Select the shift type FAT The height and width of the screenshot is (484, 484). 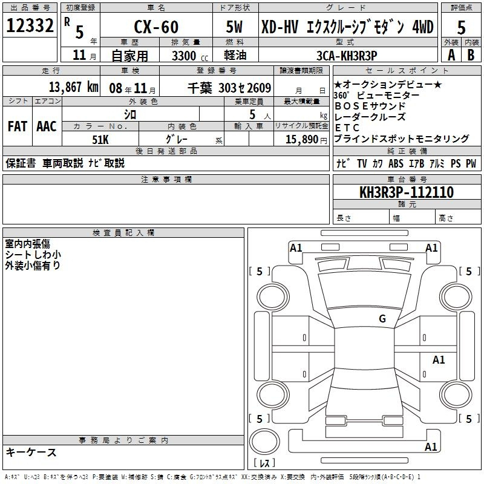pos(18,126)
